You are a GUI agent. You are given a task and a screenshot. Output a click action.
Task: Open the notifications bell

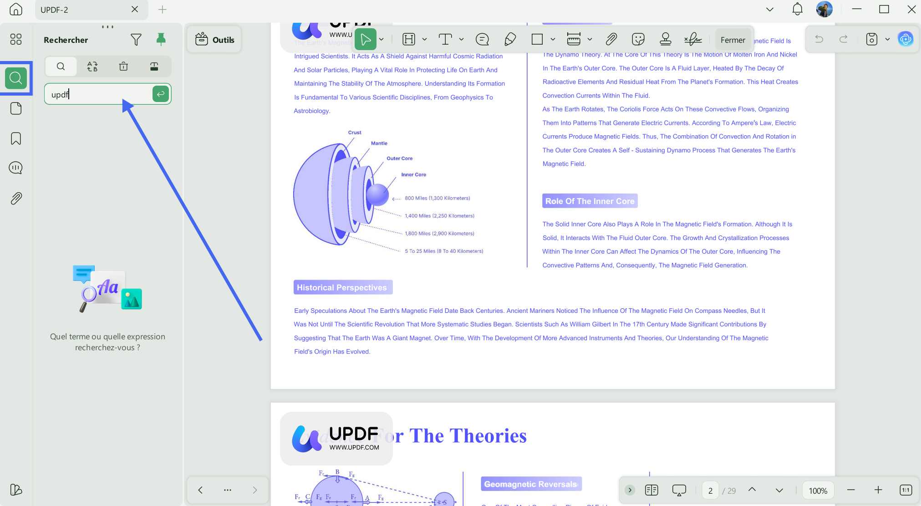point(797,9)
